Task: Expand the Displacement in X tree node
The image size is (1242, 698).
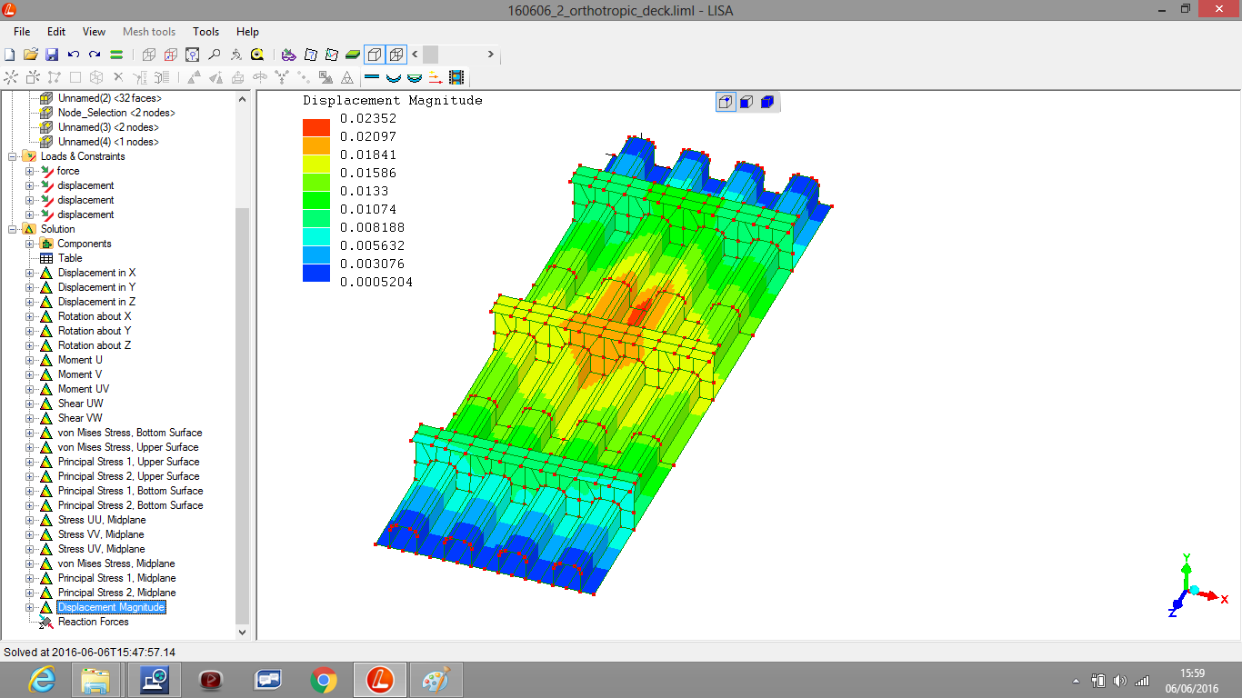Action: [30, 273]
